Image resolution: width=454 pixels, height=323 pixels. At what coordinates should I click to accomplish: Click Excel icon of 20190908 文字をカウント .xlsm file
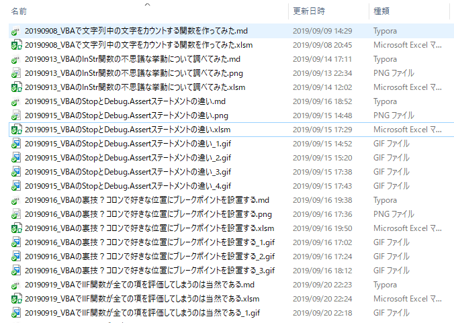click(x=16, y=45)
